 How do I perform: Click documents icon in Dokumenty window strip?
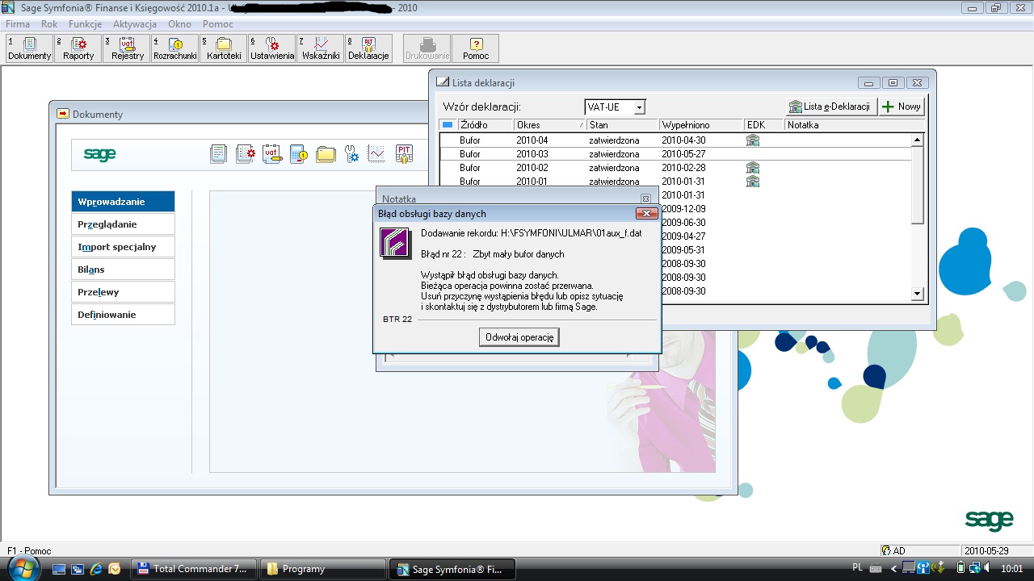(x=218, y=154)
